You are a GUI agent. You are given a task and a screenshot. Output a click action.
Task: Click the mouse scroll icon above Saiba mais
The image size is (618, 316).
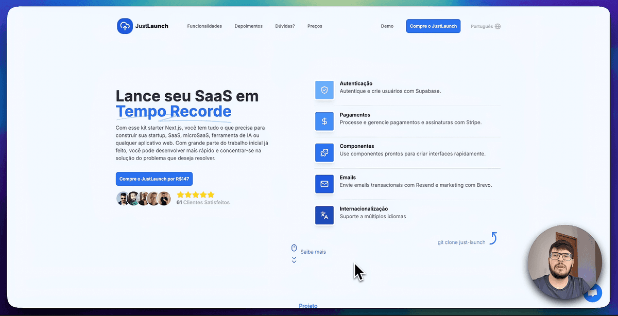(x=294, y=248)
